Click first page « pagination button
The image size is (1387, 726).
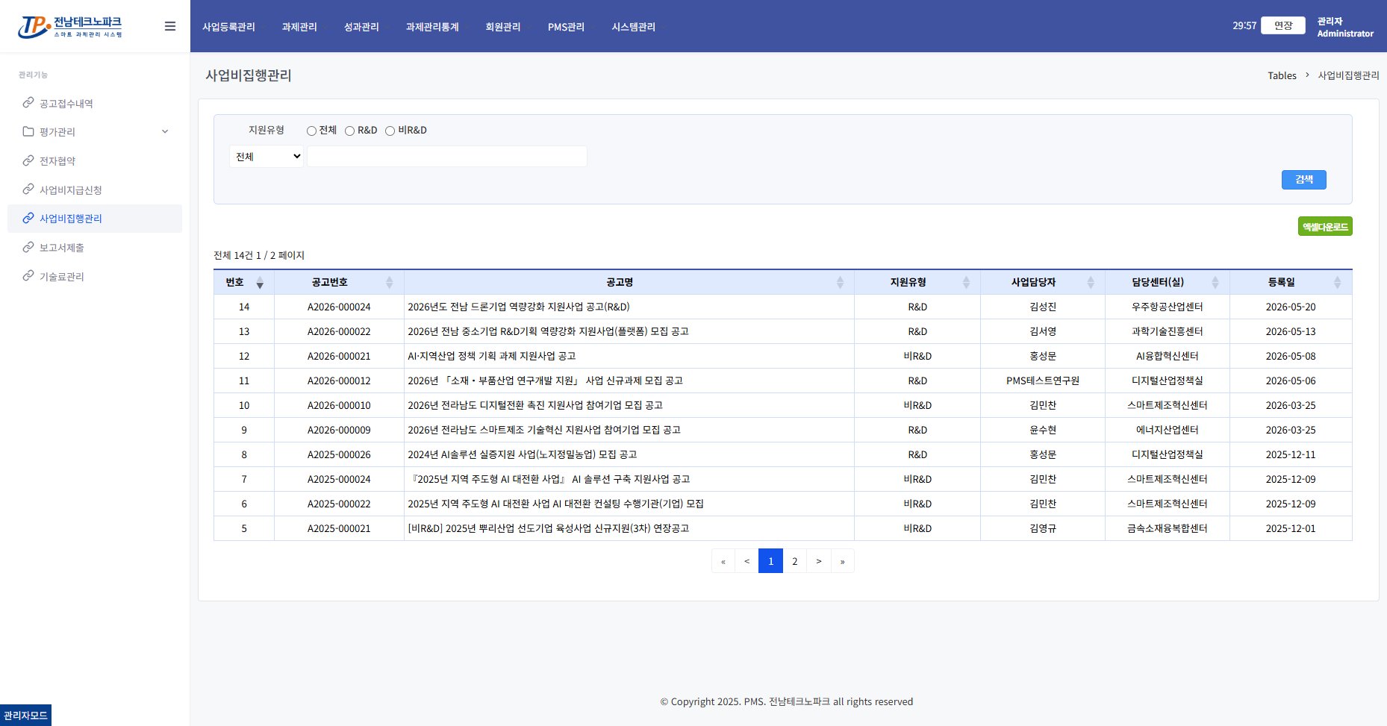(723, 561)
